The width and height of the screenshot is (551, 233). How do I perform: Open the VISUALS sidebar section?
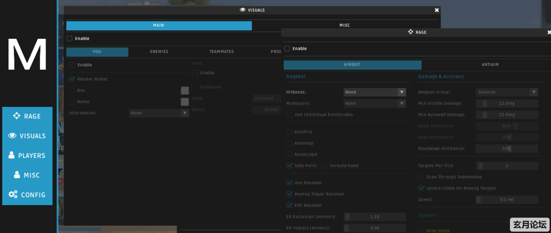pos(27,136)
